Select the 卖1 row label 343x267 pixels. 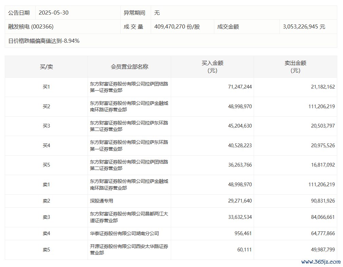[47, 185]
